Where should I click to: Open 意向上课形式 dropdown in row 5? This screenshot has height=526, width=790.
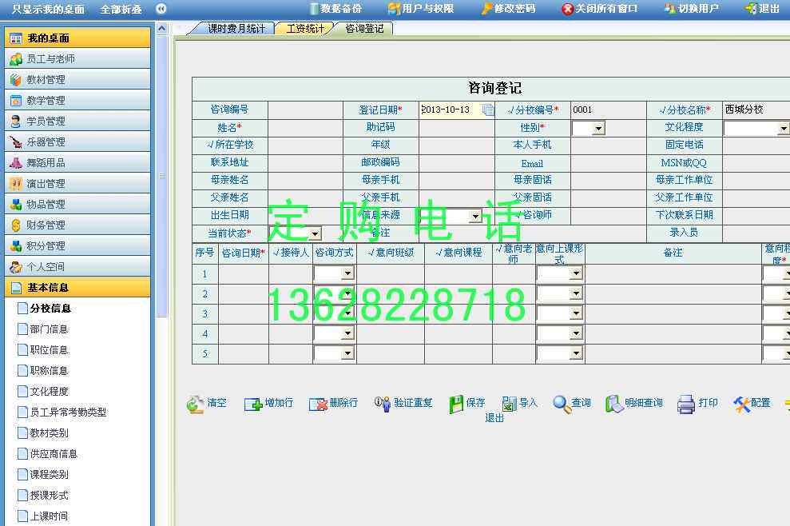click(577, 353)
